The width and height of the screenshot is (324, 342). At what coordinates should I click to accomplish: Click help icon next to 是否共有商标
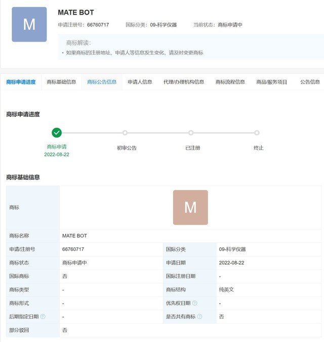[200, 317]
